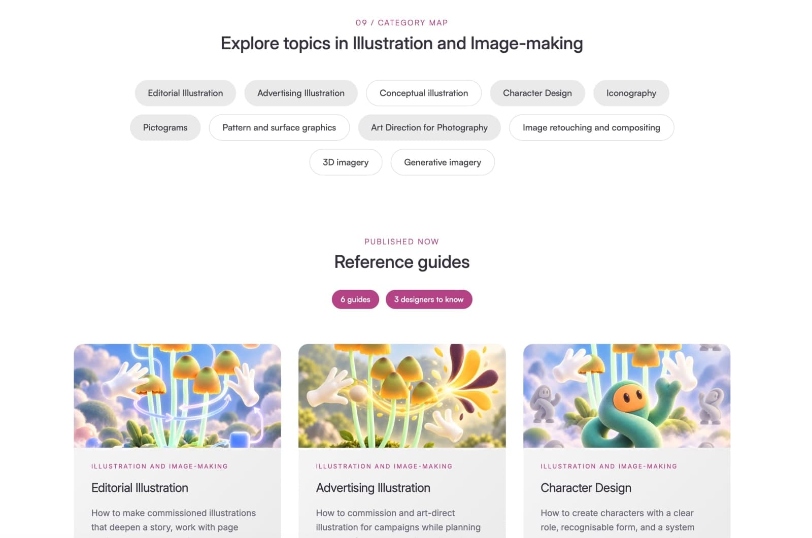Screen dimensions: 812x538
Task: Choose the Character Design topic pill
Action: click(x=537, y=93)
